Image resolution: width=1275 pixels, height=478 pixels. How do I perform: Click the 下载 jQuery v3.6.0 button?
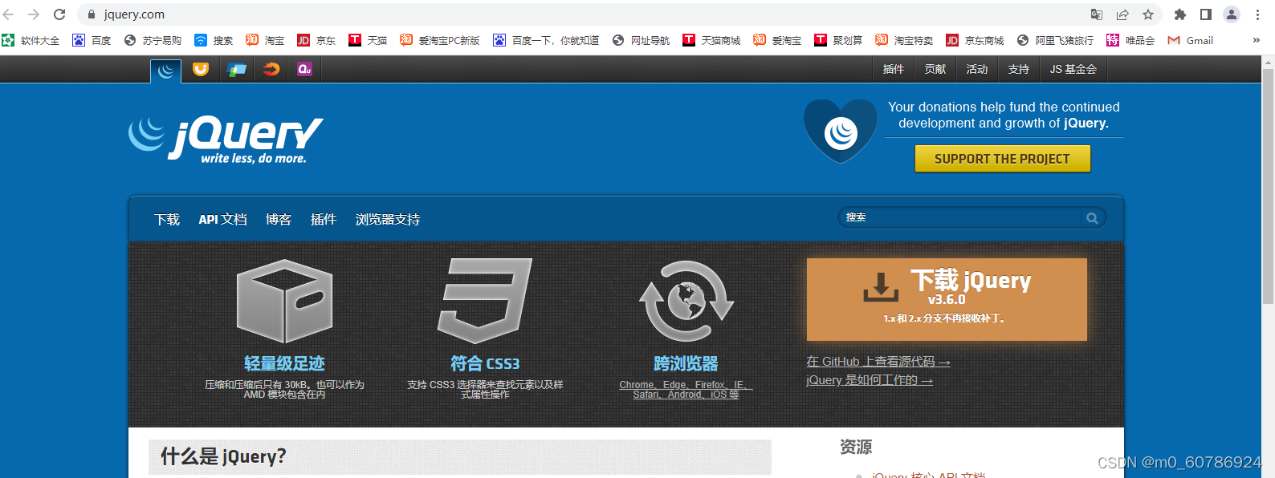click(947, 299)
